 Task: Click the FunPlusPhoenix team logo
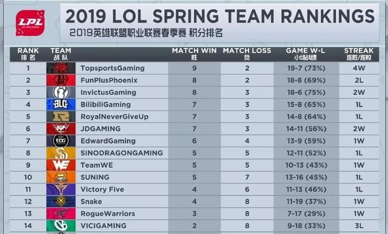click(x=61, y=80)
